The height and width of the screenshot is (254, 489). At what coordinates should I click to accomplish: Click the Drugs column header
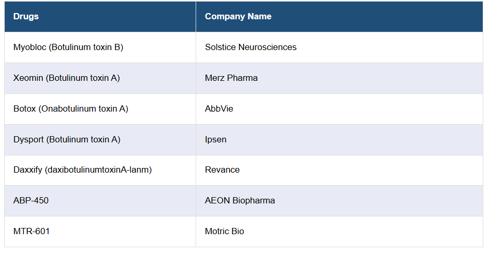[x=26, y=17]
